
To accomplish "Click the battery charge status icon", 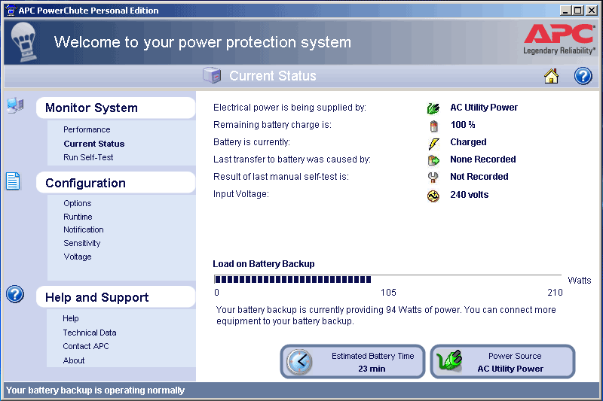I will click(433, 126).
